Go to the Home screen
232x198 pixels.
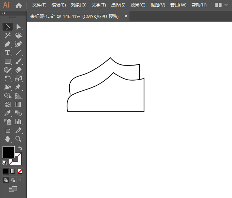tap(19, 5)
